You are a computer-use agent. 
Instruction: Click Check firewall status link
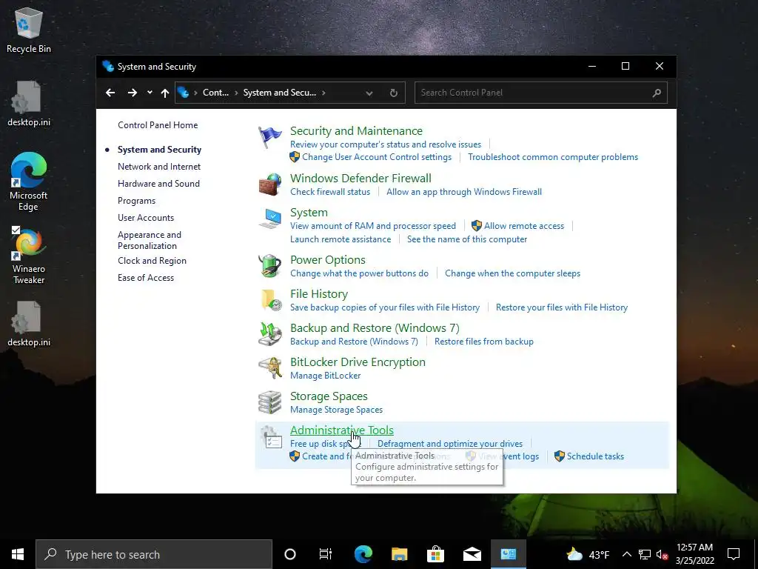(x=330, y=192)
